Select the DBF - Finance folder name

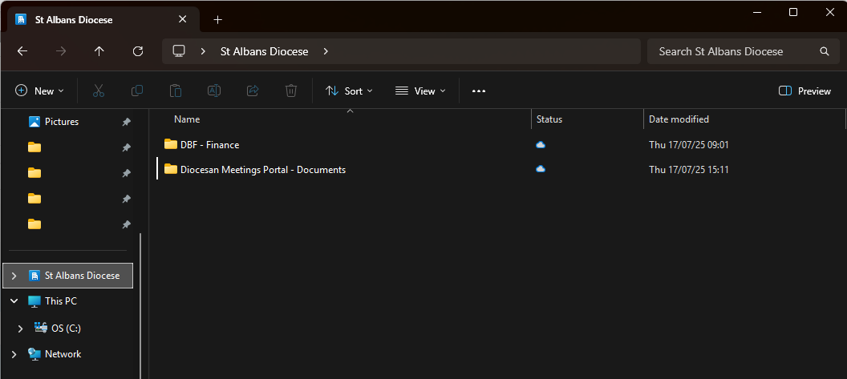click(x=209, y=145)
